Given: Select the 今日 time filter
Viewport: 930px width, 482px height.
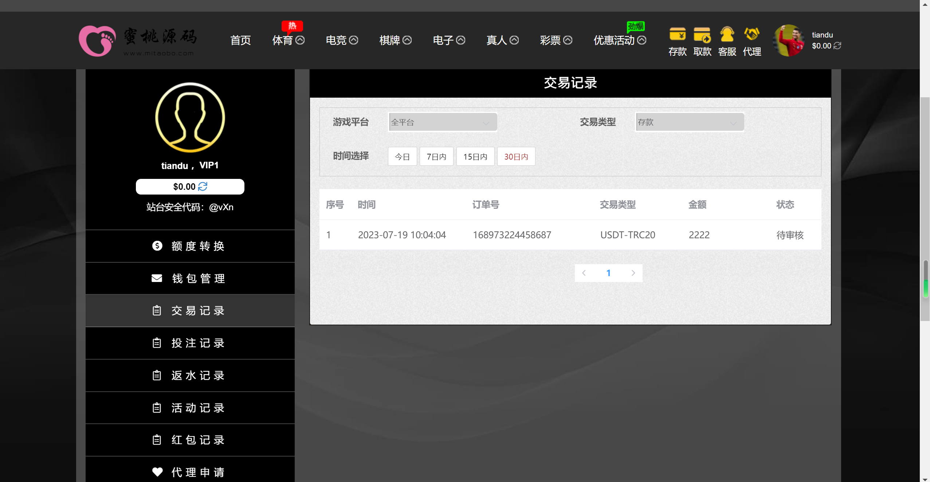Looking at the screenshot, I should tap(402, 157).
